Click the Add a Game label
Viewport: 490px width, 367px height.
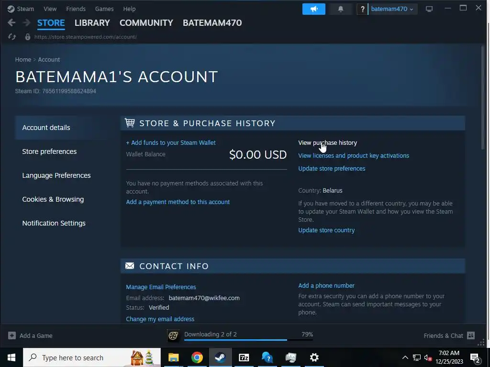tap(36, 336)
